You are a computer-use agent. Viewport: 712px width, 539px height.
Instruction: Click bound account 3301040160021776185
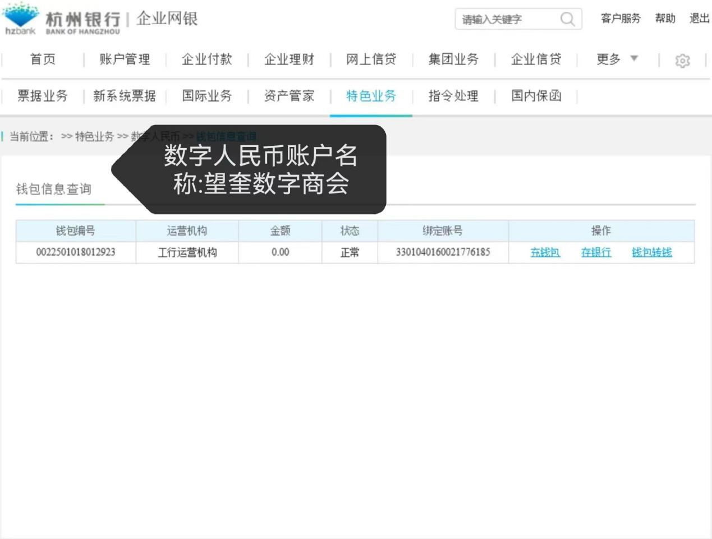pos(443,252)
